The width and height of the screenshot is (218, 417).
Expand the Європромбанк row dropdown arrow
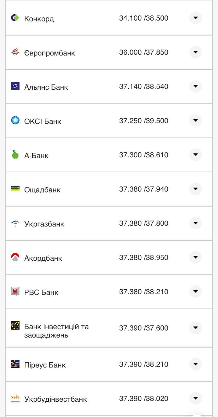tap(195, 52)
